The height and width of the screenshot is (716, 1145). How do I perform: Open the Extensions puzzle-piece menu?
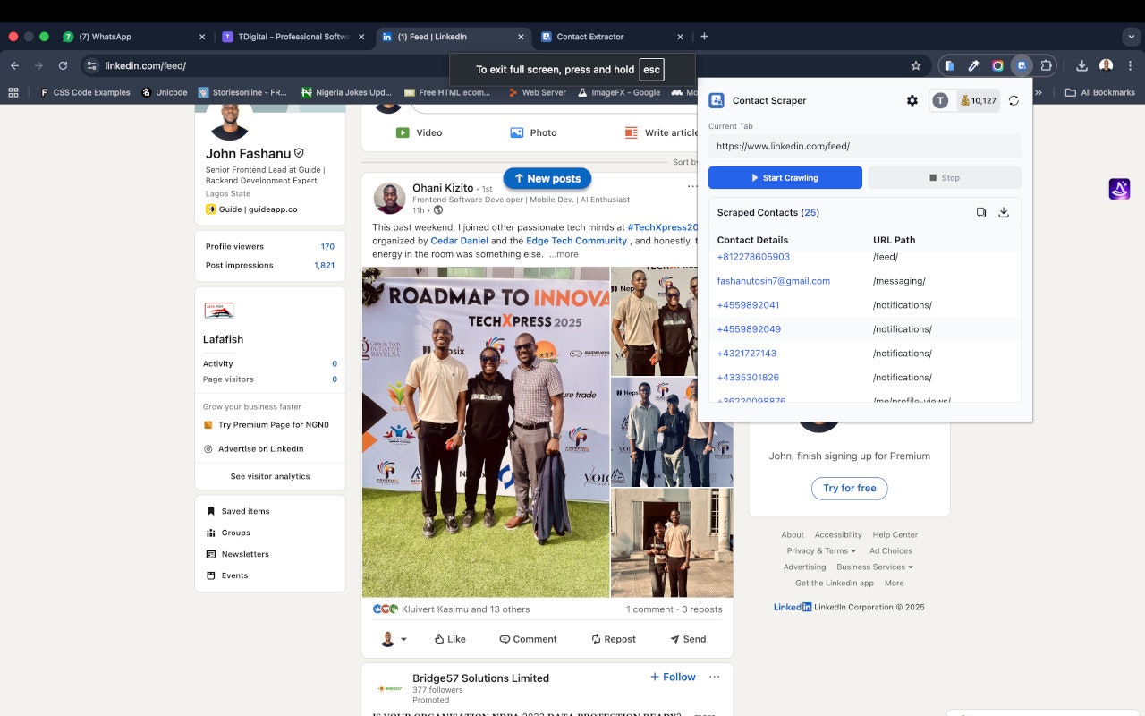coord(1046,65)
